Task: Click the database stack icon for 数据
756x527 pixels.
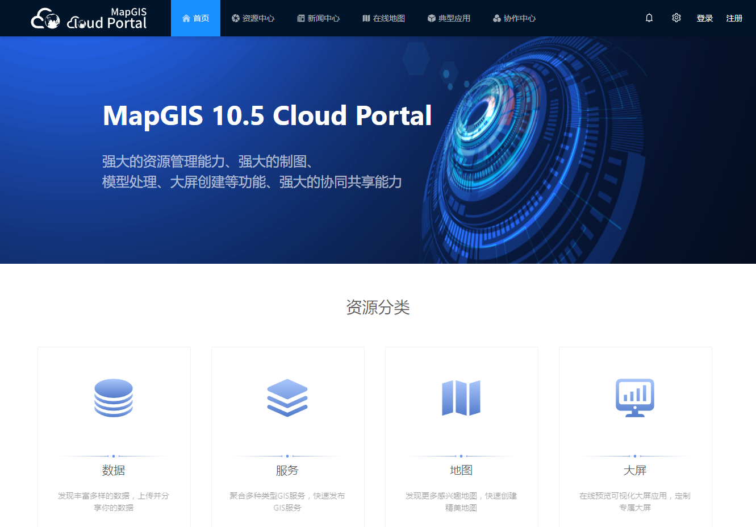Action: coord(114,398)
